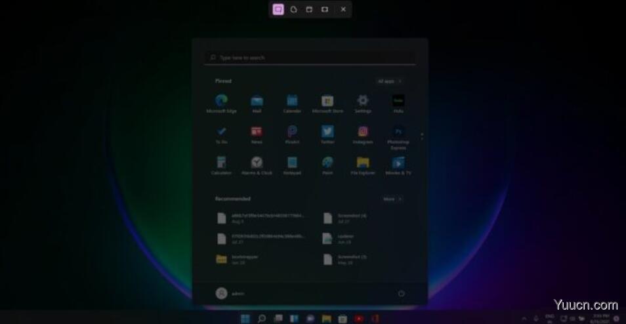The image size is (626, 324).
Task: Open the Twitter app
Action: click(327, 135)
